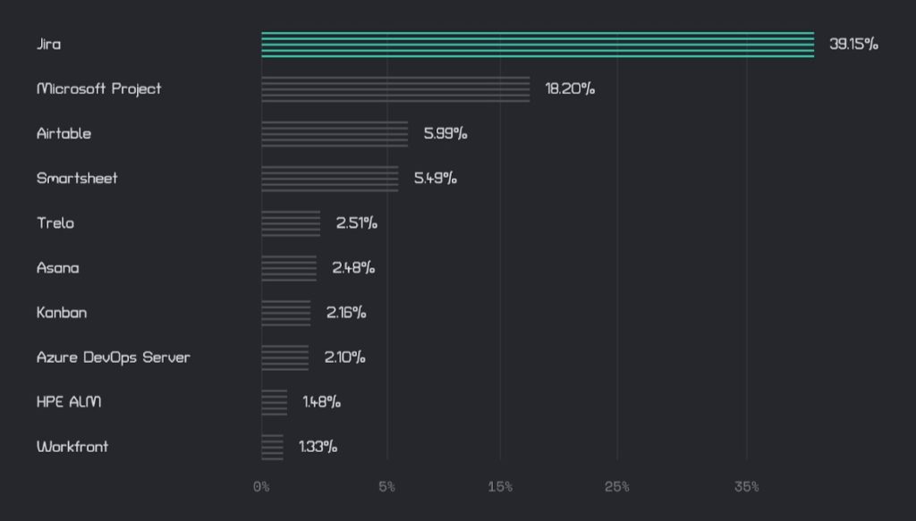The image size is (916, 521).
Task: Click the Airtable bar in the chart
Action: (335, 134)
